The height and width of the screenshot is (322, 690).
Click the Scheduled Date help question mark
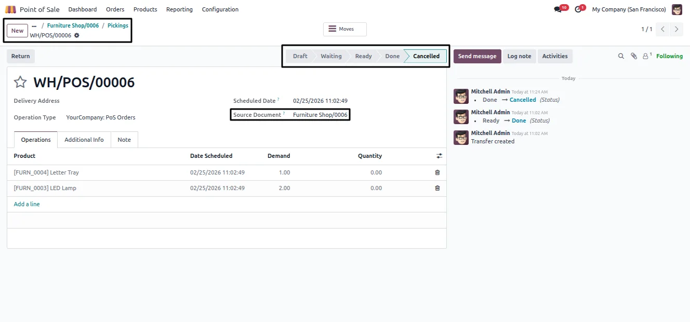tap(278, 99)
